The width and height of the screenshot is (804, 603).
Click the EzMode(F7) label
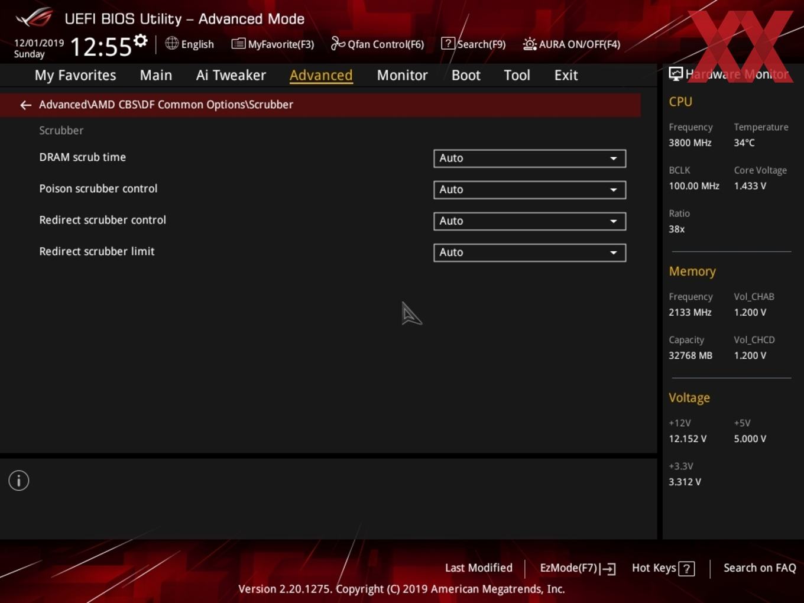point(569,568)
